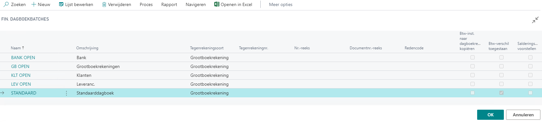Toggle Btw-inst. kopiëren checkbox for BANK OPEN

473,58
